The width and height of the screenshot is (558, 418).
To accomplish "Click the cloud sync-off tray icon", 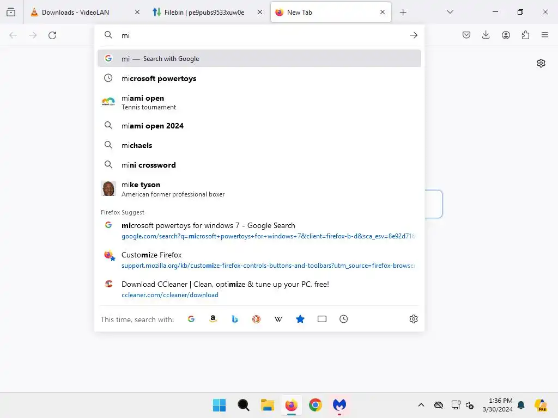I will point(439,405).
